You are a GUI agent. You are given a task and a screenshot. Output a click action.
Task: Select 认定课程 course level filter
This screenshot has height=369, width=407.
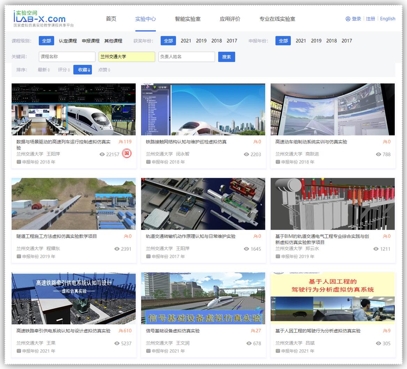pyautogui.click(x=68, y=41)
